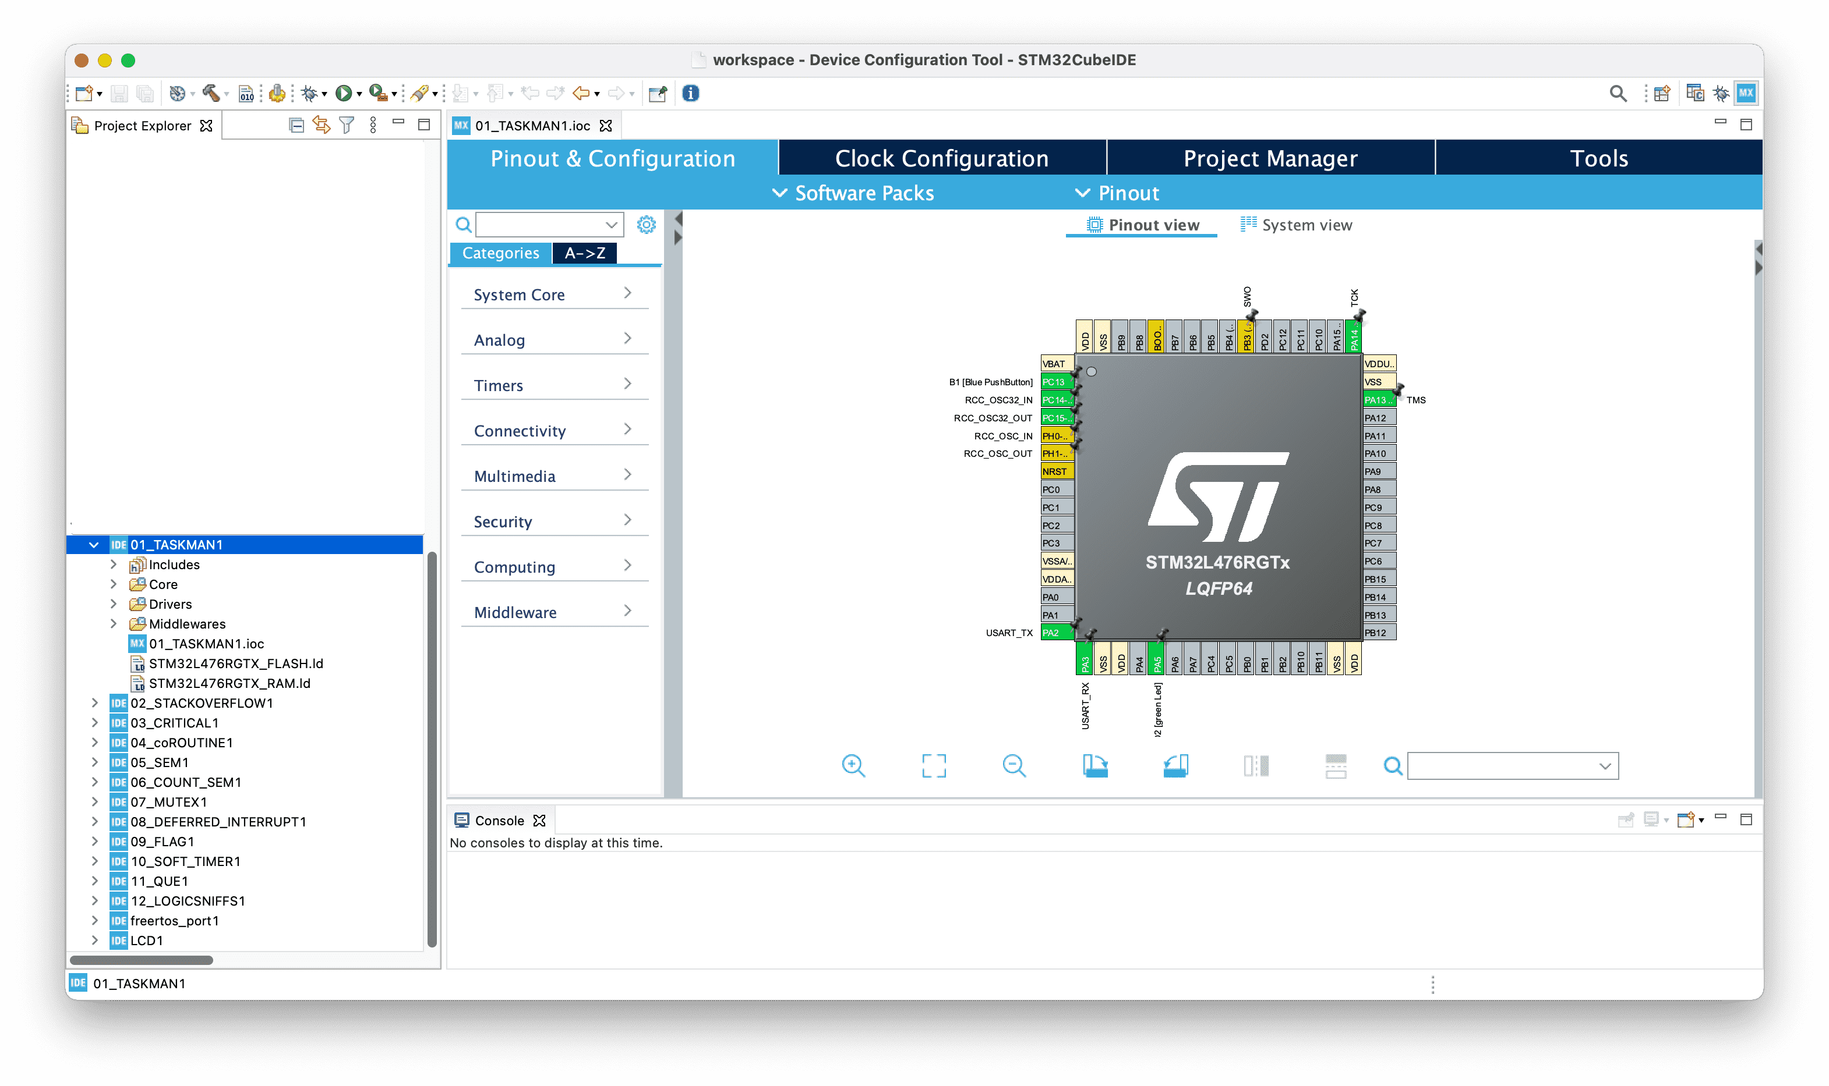The height and width of the screenshot is (1086, 1829).
Task: Open the Clock Configuration tab
Action: [942, 158]
